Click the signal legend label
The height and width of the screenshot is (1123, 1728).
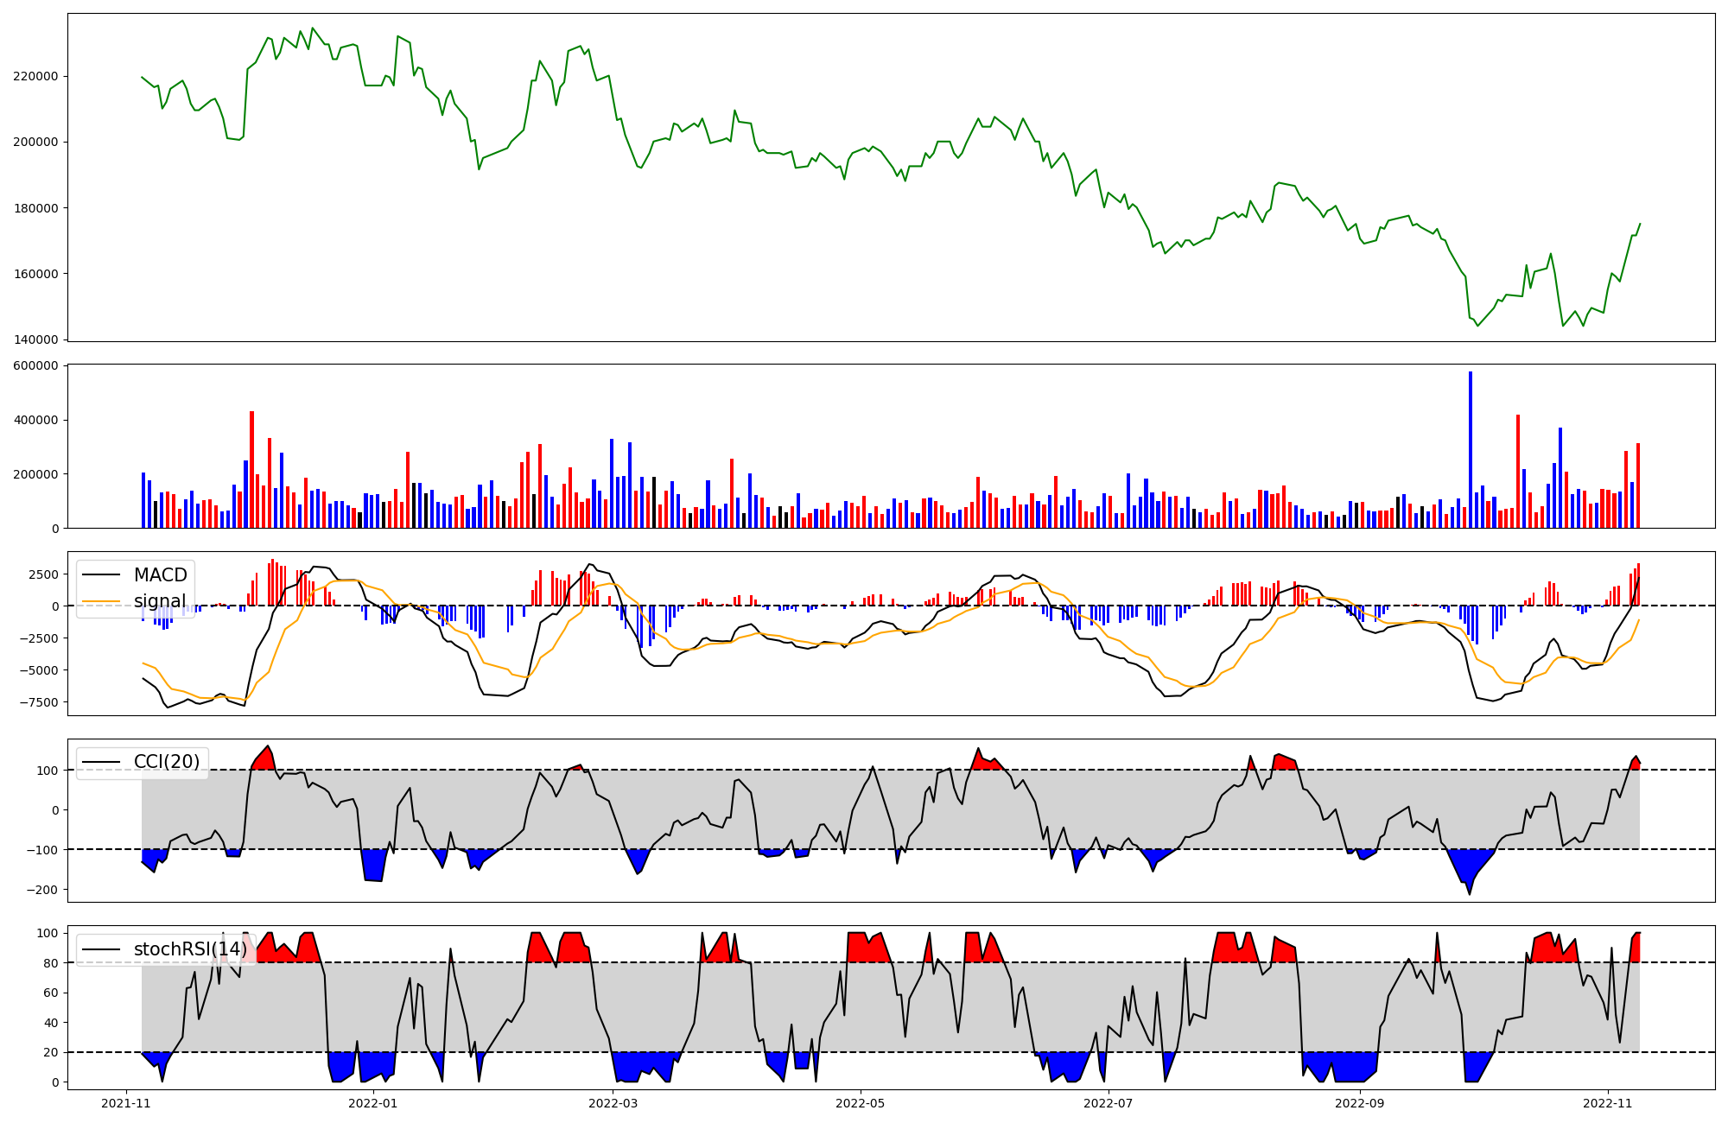click(x=160, y=601)
